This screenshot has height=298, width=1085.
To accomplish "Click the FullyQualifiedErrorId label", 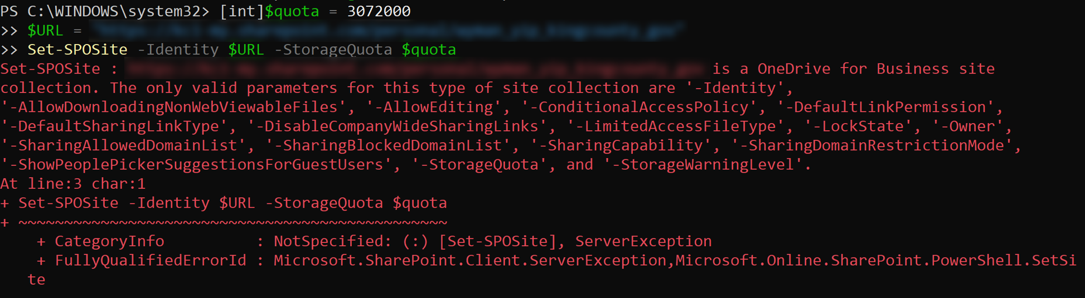I will 151,261.
